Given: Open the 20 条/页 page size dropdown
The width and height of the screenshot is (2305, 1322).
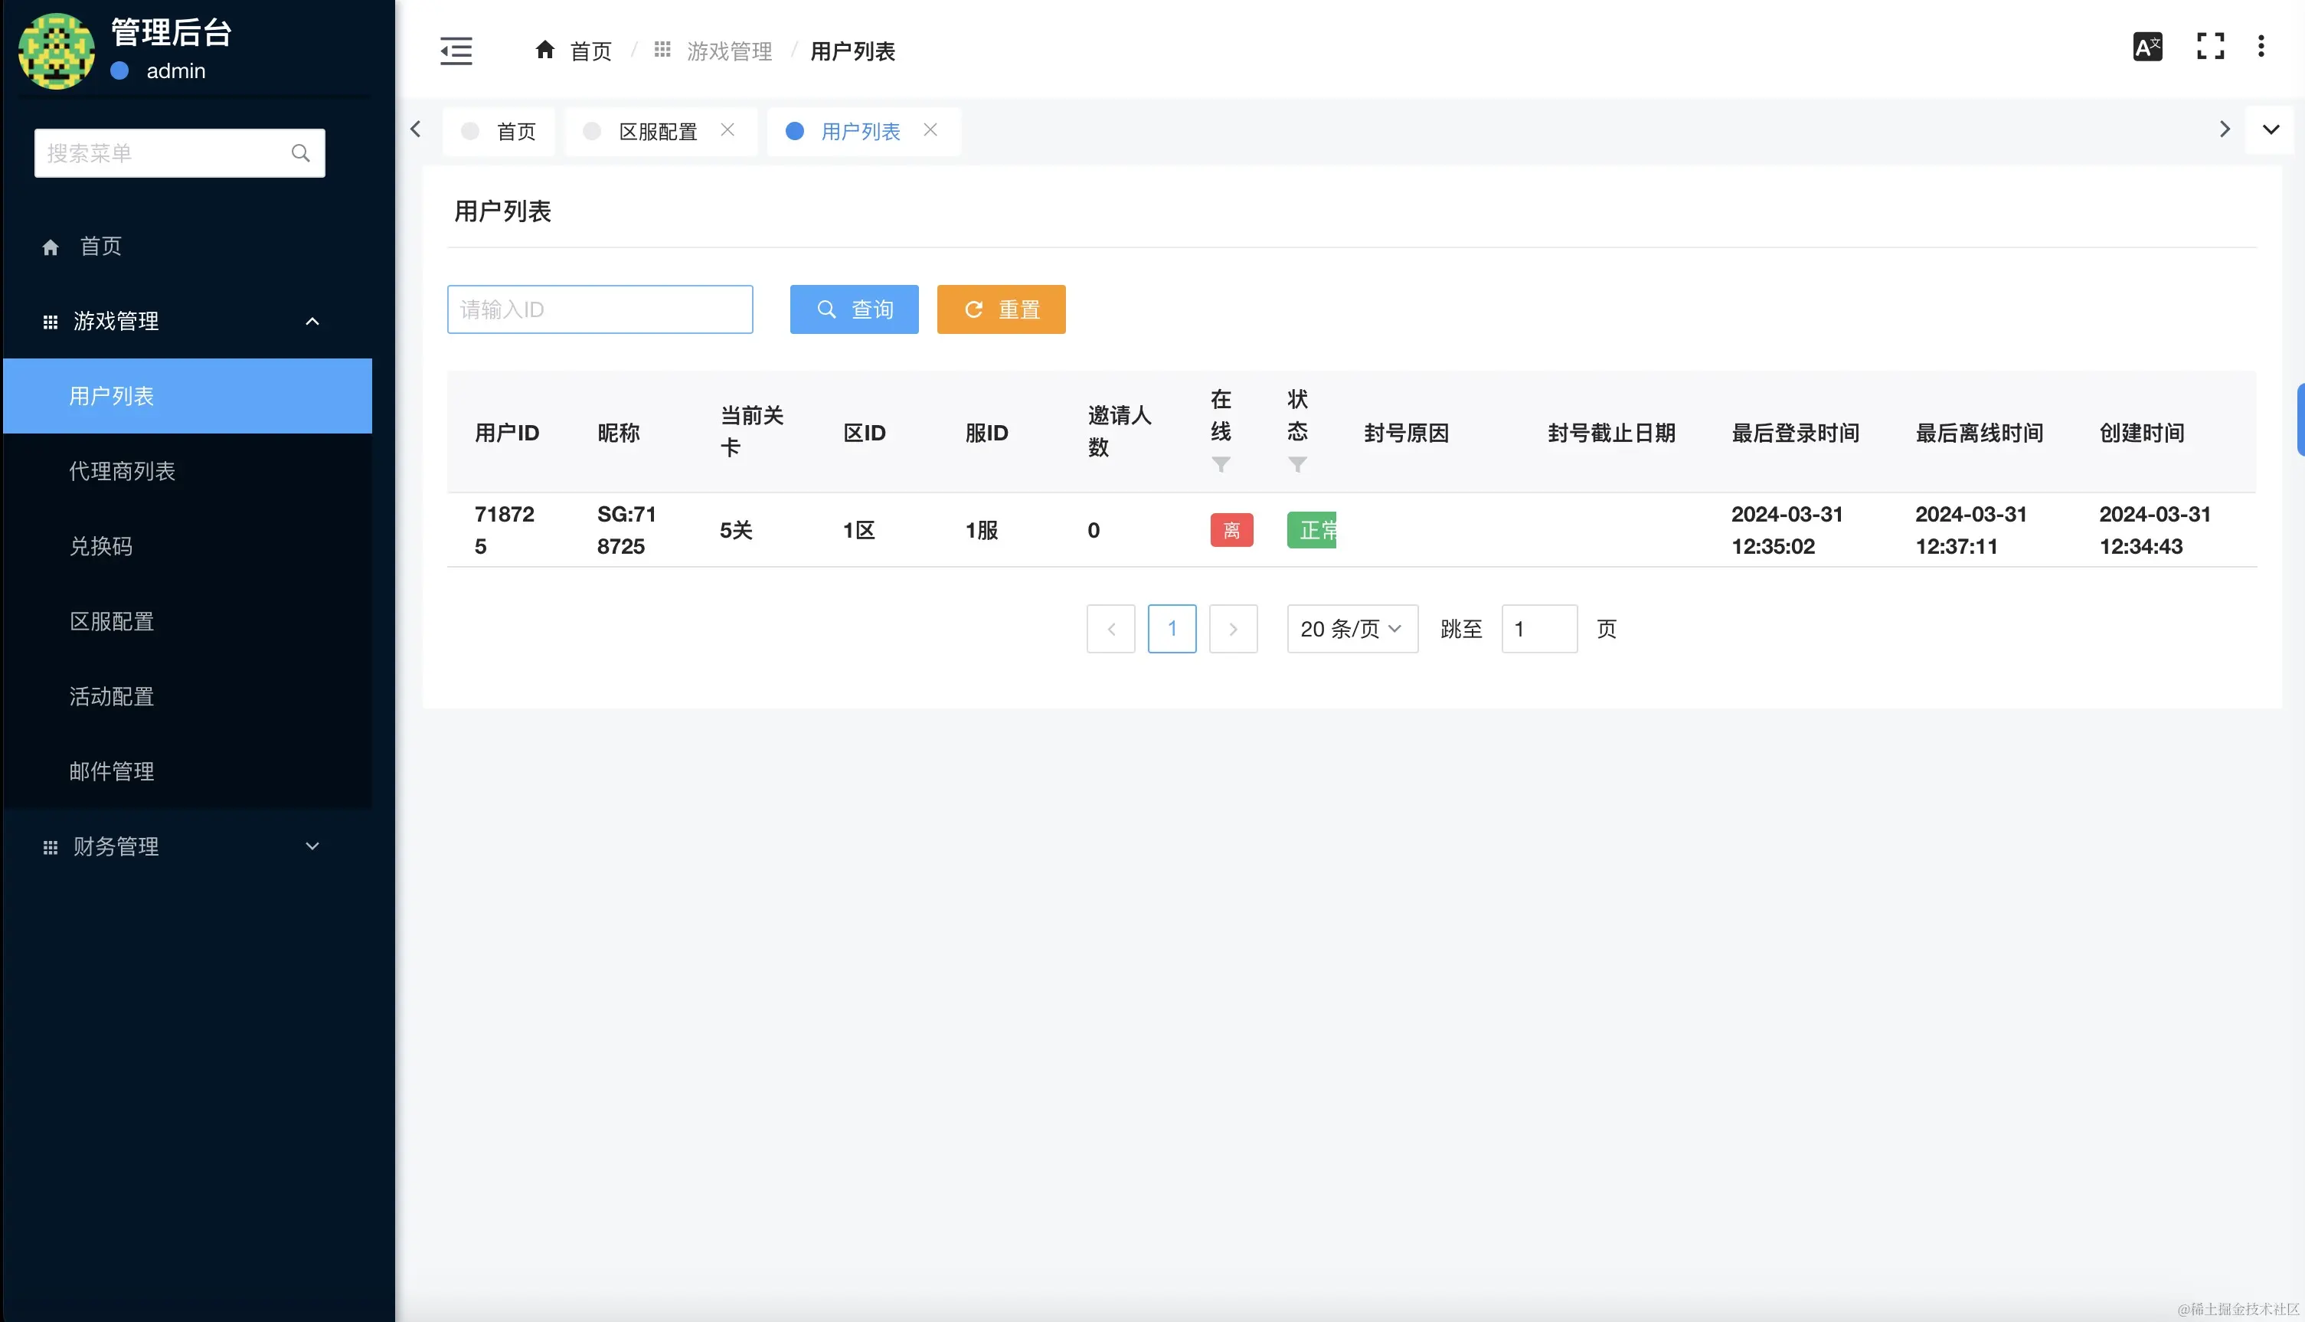Looking at the screenshot, I should tap(1352, 628).
